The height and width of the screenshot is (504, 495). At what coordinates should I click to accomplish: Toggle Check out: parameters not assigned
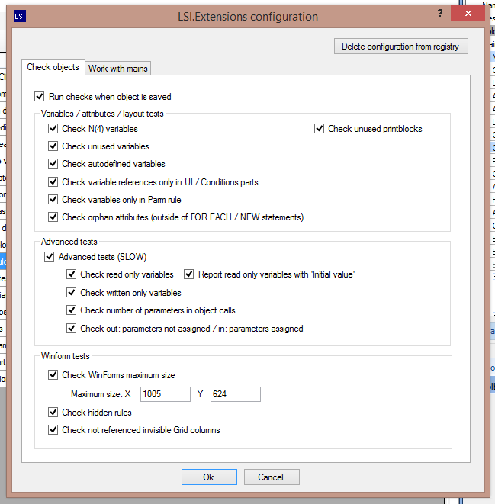pyautogui.click(x=72, y=329)
